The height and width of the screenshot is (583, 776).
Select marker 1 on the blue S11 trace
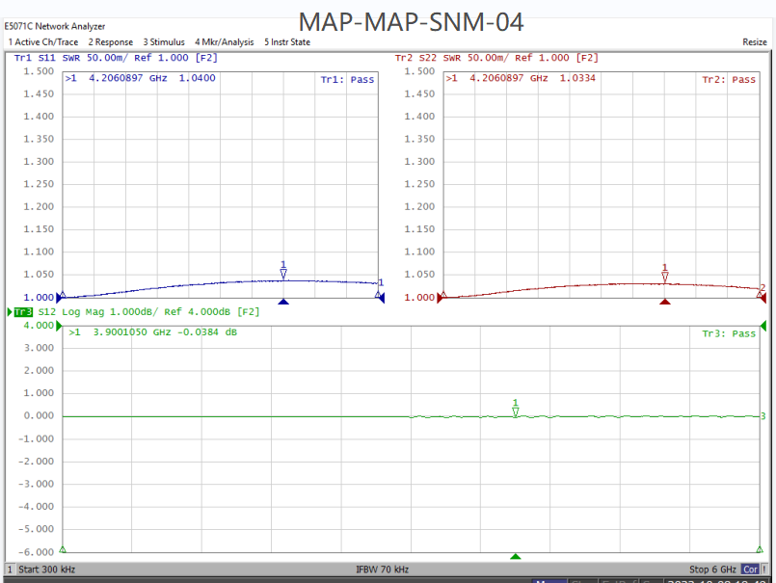(283, 270)
